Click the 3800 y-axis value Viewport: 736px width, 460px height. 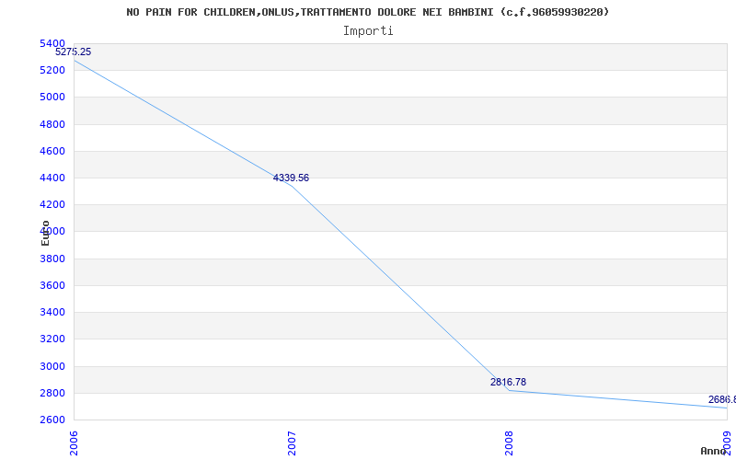(52, 259)
